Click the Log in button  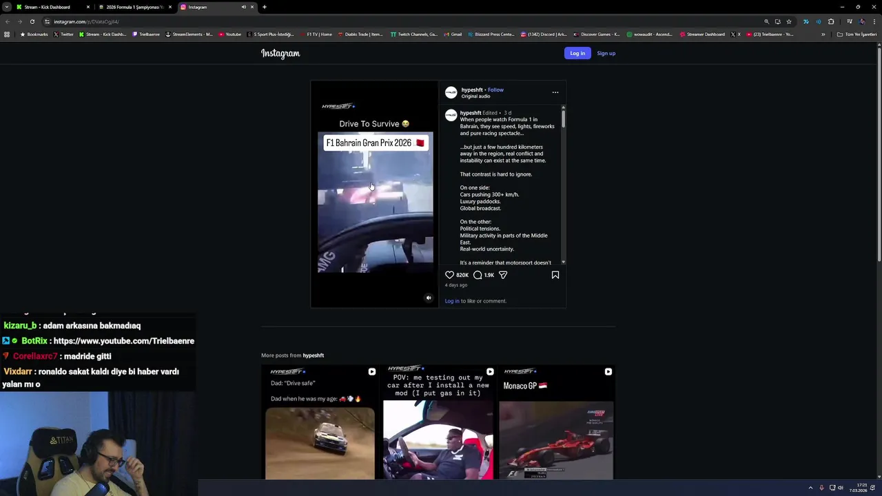[577, 53]
